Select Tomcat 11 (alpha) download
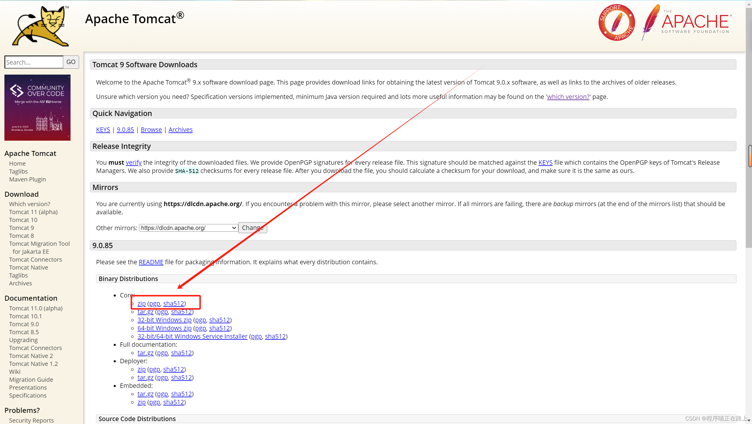The image size is (752, 424). tap(33, 212)
